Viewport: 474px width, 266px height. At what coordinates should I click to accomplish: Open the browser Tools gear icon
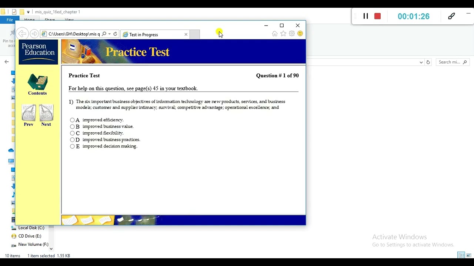[x=292, y=34]
